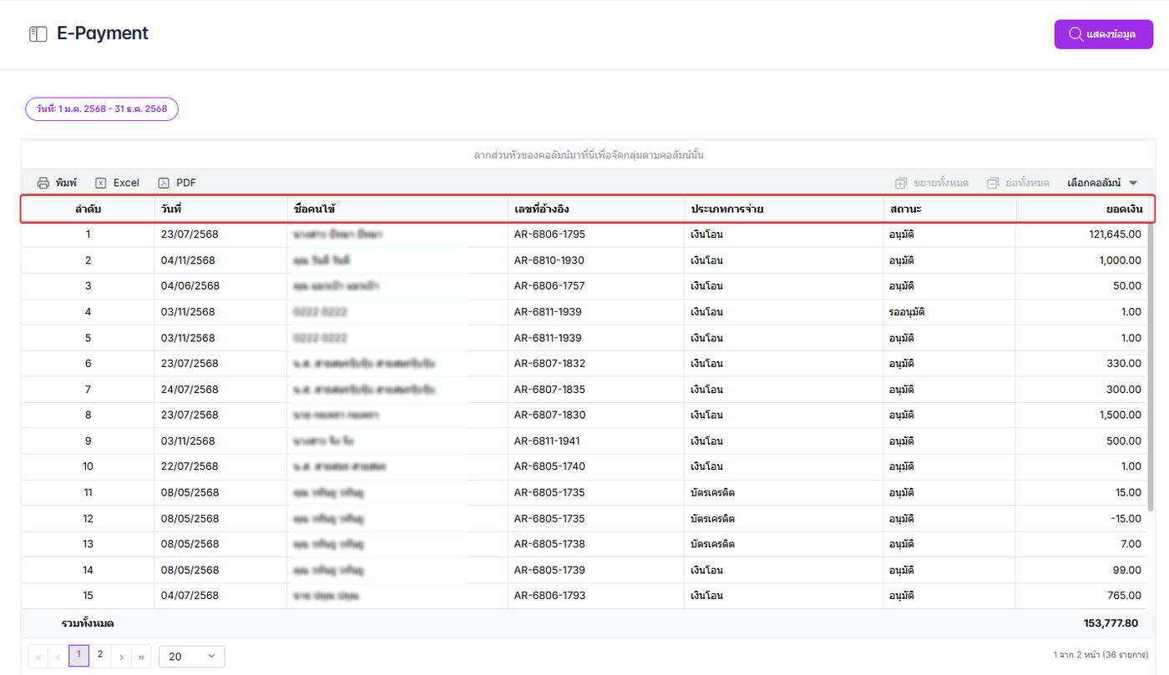Click the รออนุมัติ status in row 4

tap(907, 312)
